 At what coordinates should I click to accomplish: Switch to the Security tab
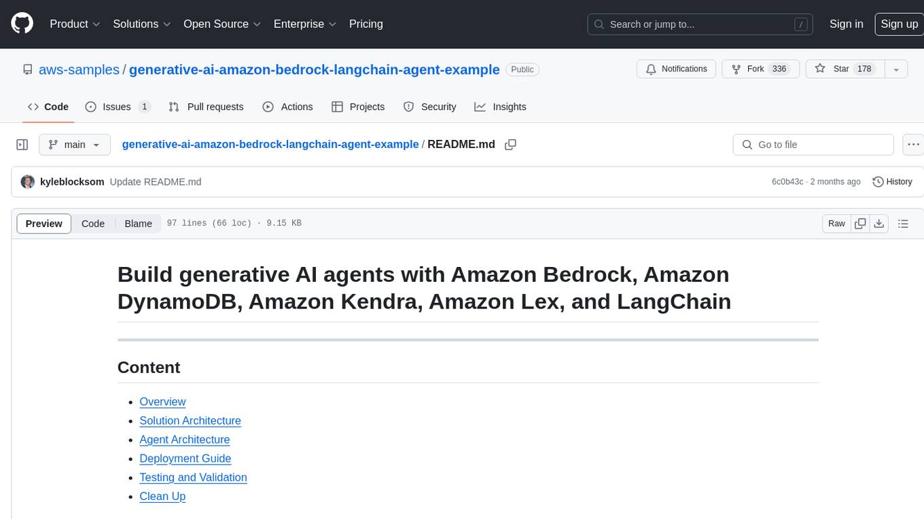coord(429,107)
